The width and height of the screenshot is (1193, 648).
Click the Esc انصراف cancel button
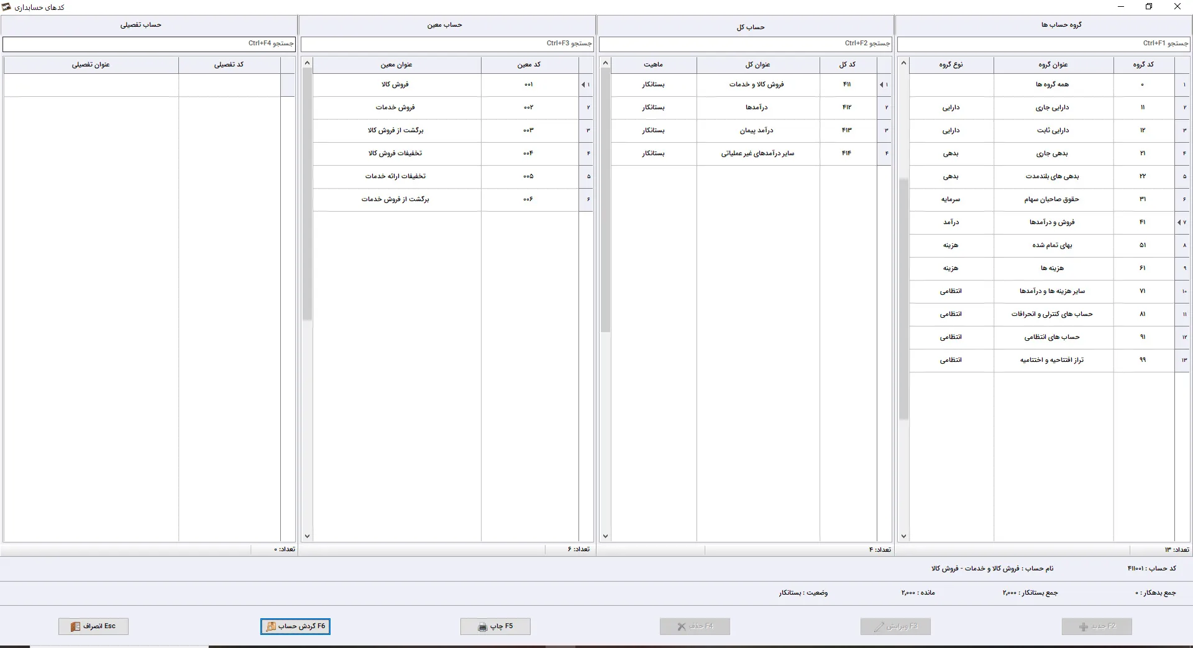(94, 626)
